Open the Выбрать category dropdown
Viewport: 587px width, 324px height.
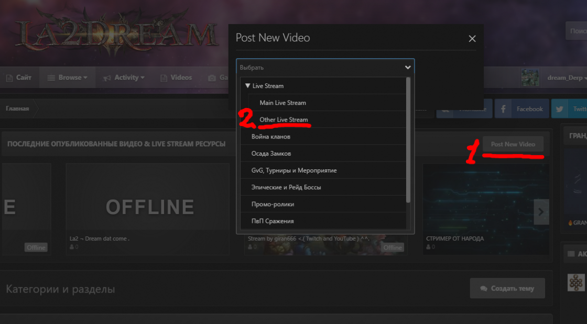pyautogui.click(x=325, y=68)
